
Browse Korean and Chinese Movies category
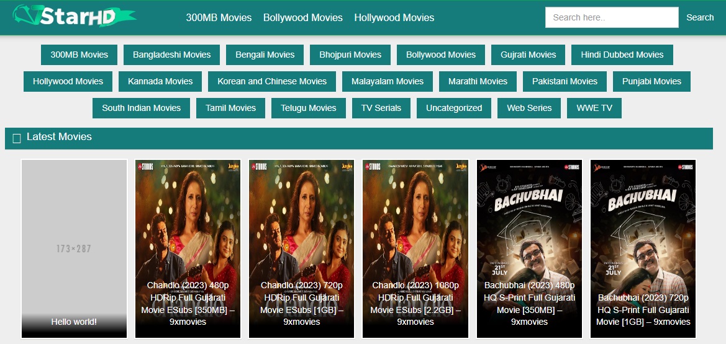click(272, 81)
